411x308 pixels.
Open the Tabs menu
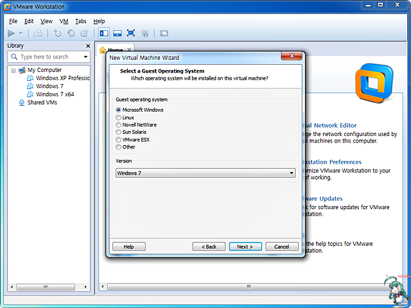pos(81,21)
